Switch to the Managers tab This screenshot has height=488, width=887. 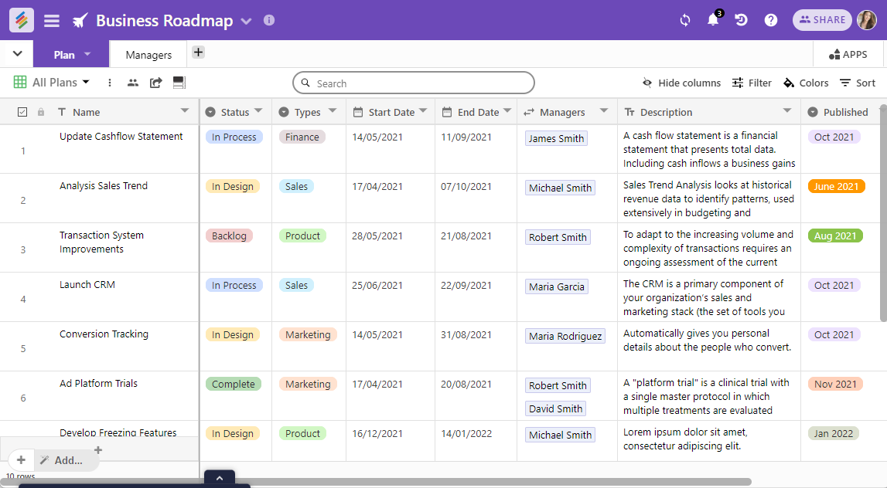pos(148,54)
